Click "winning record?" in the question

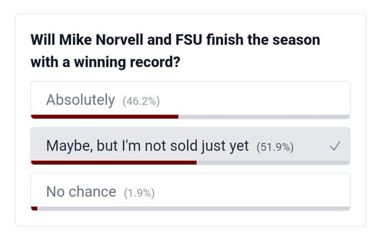[x=131, y=61]
